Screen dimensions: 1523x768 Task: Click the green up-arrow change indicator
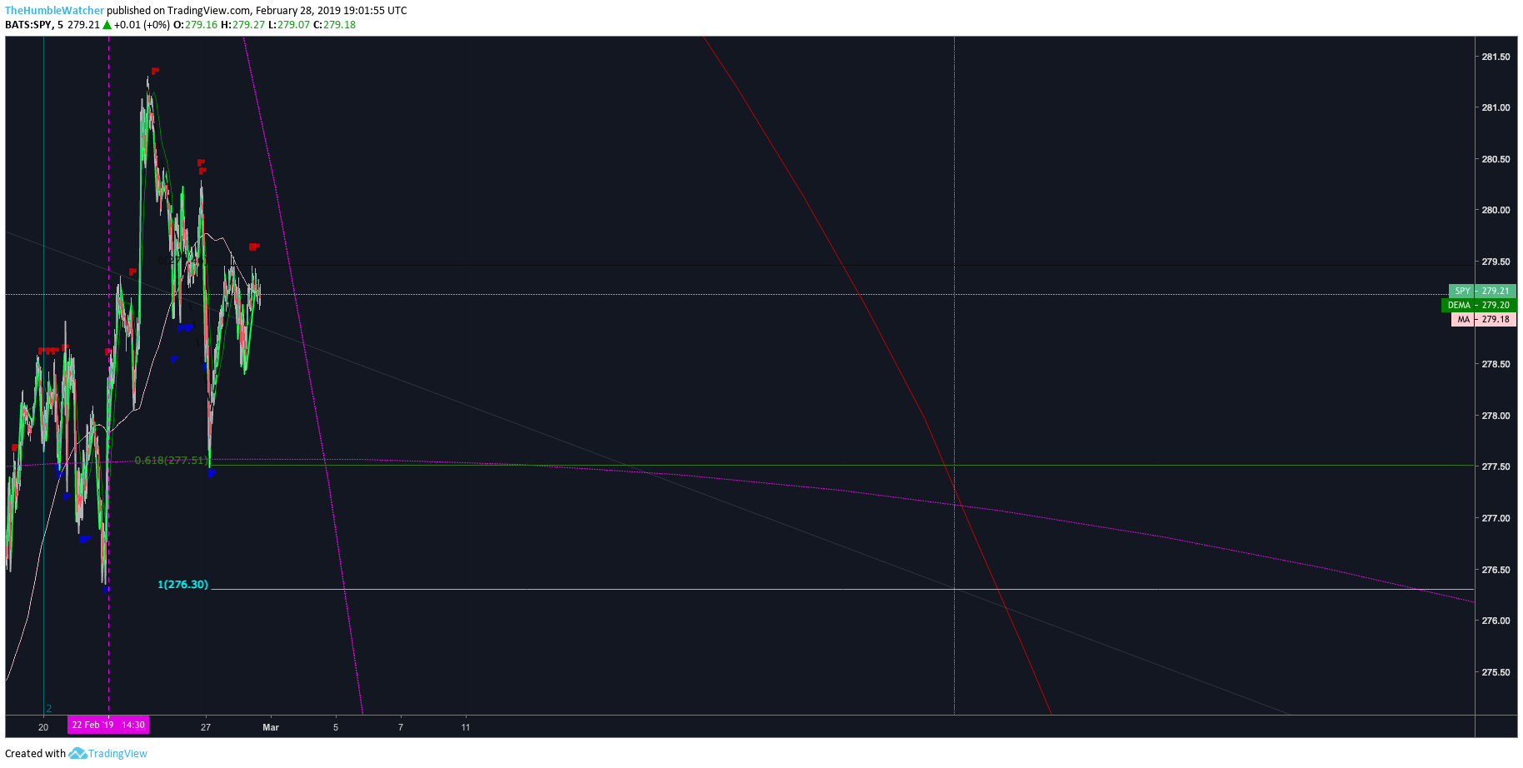[x=107, y=25]
